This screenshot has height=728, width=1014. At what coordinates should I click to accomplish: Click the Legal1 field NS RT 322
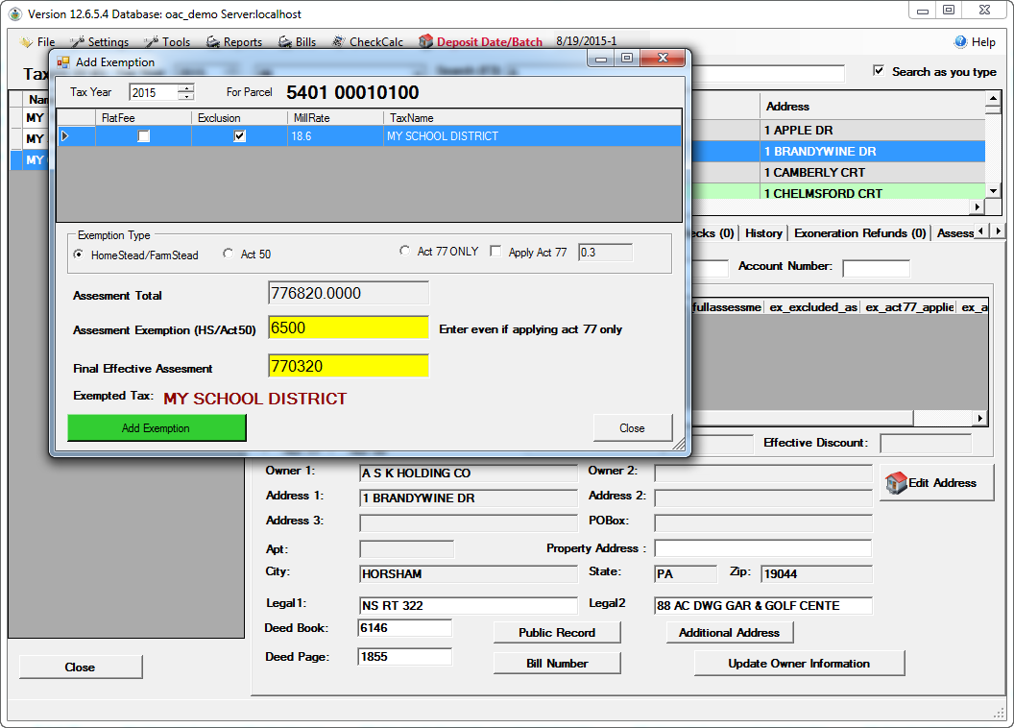[469, 605]
